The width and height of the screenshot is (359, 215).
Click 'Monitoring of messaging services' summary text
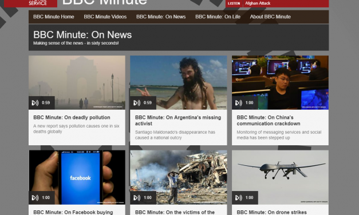pos(279,135)
